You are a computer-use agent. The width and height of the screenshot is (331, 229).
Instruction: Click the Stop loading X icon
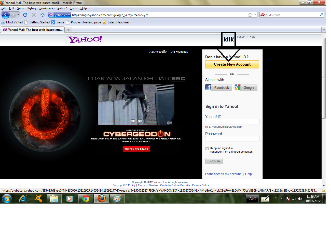[34, 15]
